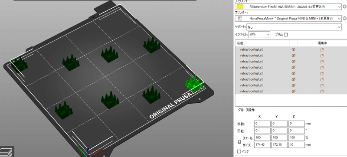347x157 pixels.
Task: Click the 回転 X input field
Action: 262,131
